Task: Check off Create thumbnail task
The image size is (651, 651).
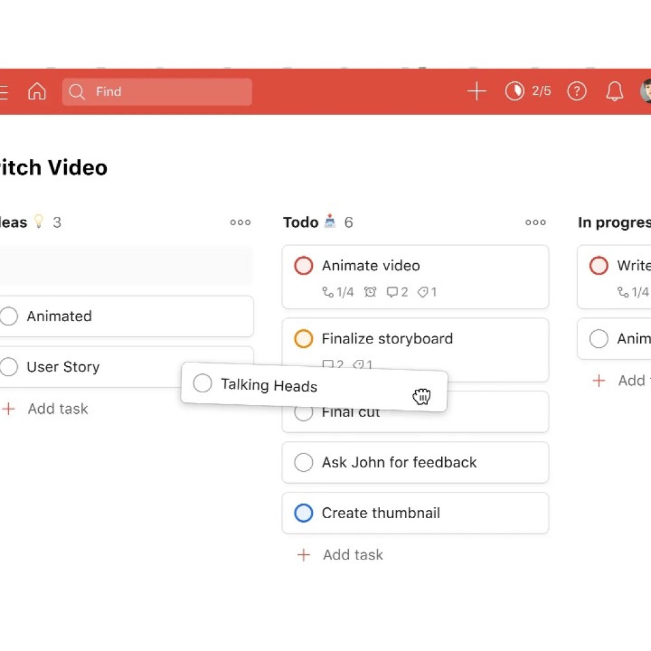Action: 304,513
